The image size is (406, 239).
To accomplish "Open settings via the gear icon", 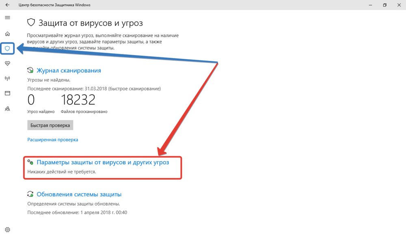I will [7, 230].
